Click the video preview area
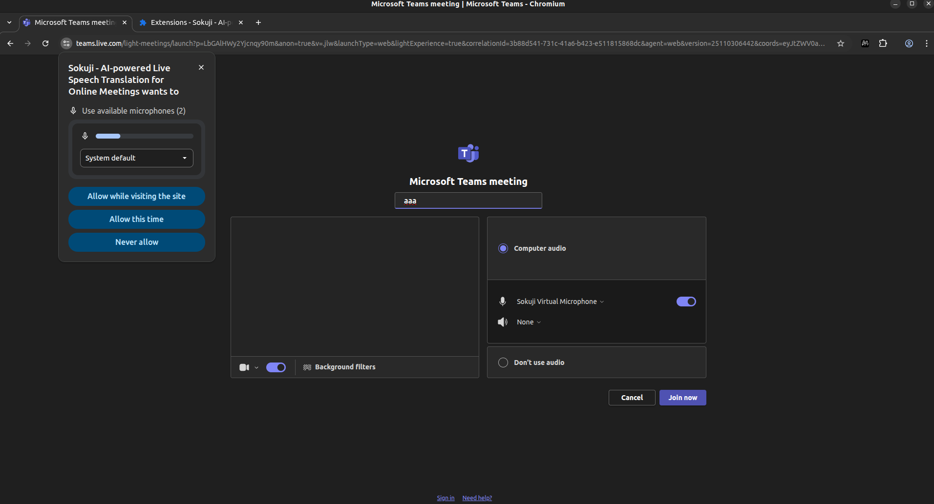This screenshot has width=934, height=504. tap(355, 287)
